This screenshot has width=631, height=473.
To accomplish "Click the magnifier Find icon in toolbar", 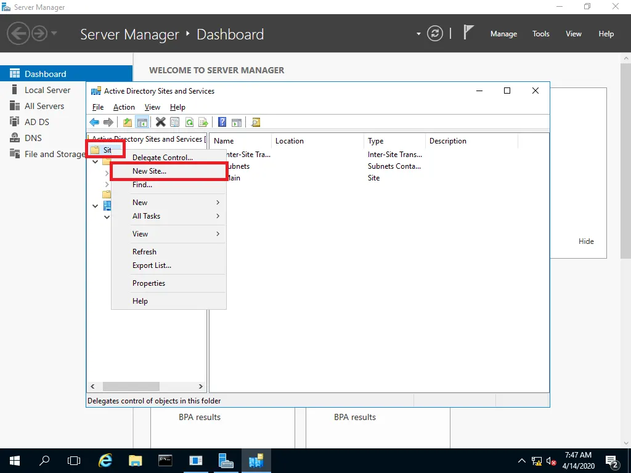I will pyautogui.click(x=256, y=123).
